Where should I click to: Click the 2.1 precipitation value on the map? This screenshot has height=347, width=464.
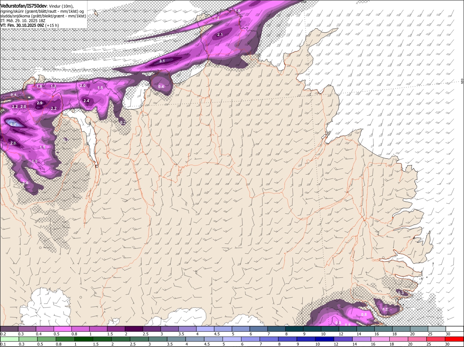(220, 35)
